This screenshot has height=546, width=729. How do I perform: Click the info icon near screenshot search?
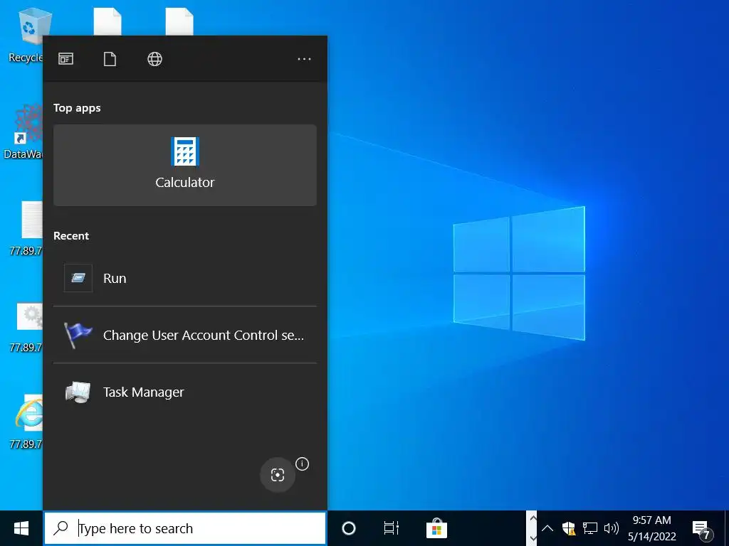point(302,464)
